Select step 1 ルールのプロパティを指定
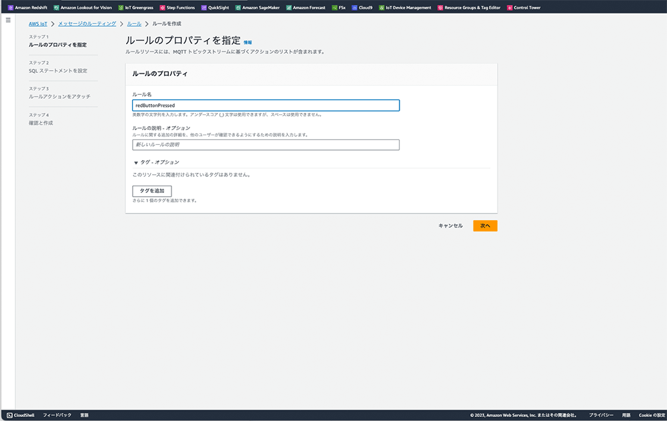The image size is (667, 421). pyautogui.click(x=58, y=45)
